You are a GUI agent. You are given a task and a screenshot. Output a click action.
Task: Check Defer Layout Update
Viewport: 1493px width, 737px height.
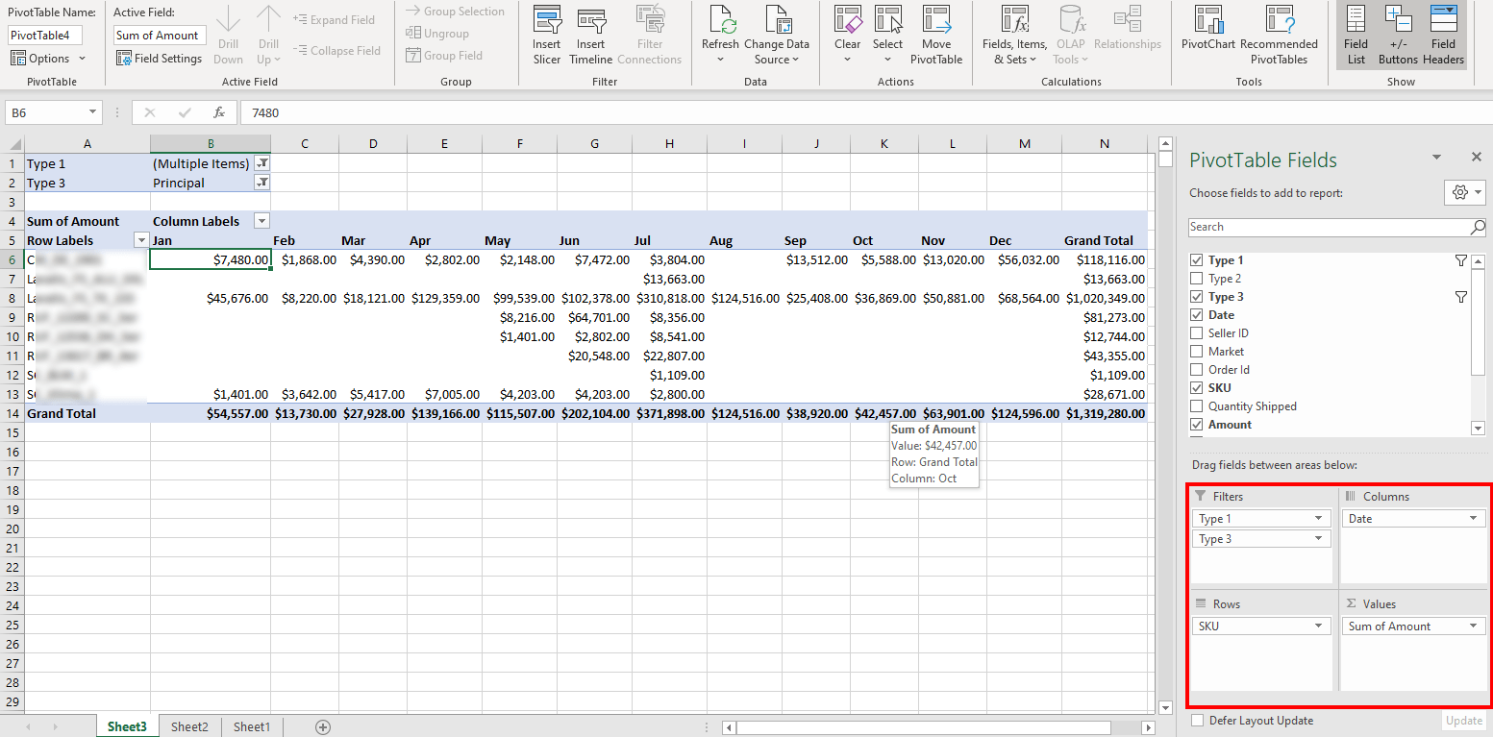[1197, 721]
